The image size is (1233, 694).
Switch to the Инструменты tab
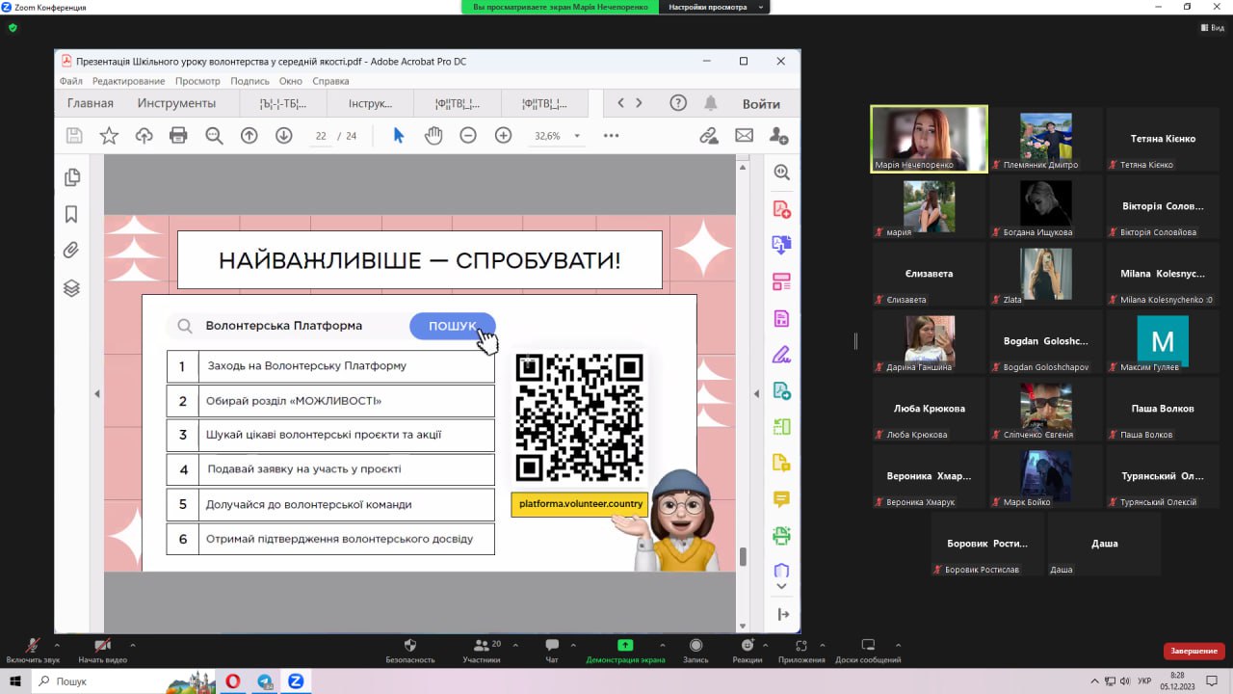[176, 103]
